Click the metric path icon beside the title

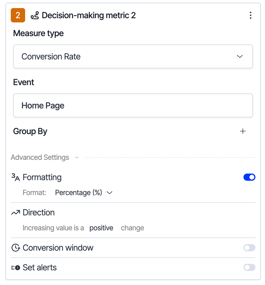(x=34, y=15)
